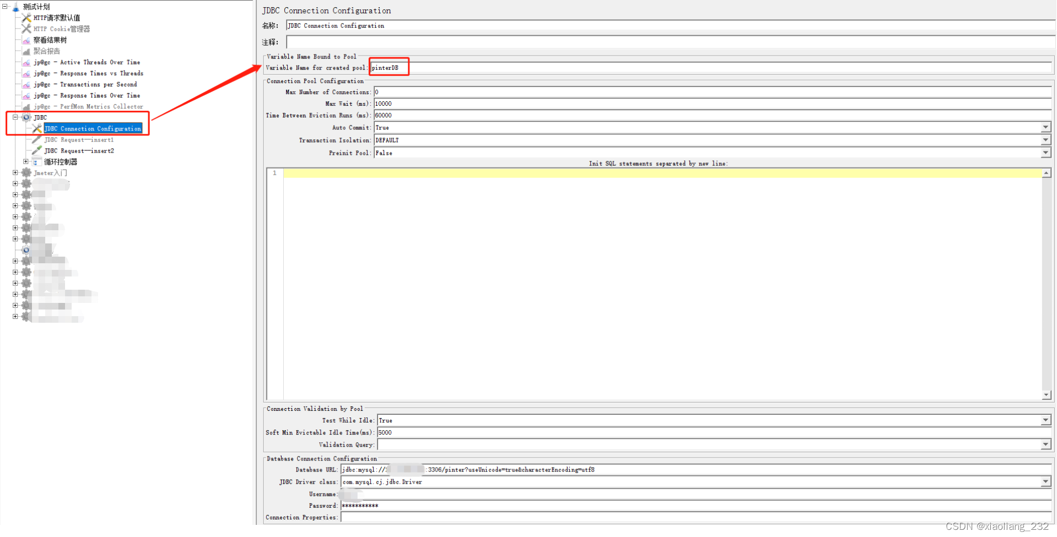Click the jp@gc - PerfMon Metrics Collector icon

coord(26,106)
